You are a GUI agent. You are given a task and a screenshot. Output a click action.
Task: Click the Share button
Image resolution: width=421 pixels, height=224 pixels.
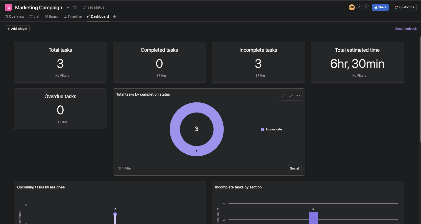point(380,7)
